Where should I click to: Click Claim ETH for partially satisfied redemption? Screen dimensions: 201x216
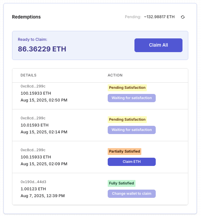(x=132, y=162)
